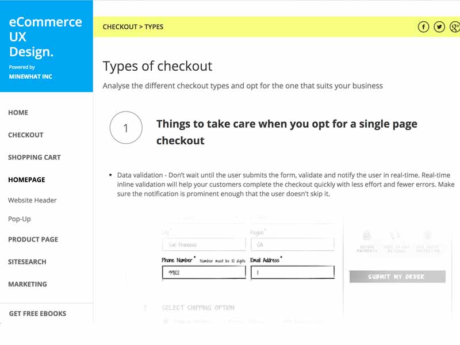Screen dimensions: 460x345
Task: Share the article on Twitter
Action: point(438,27)
